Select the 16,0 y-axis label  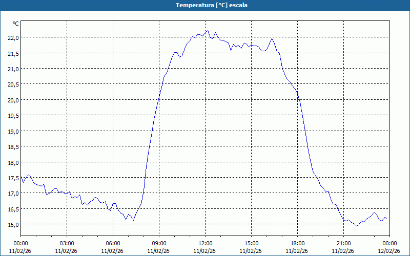(x=13, y=225)
